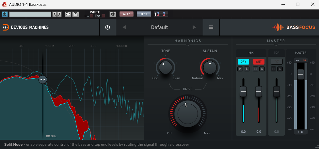Click the sustain Max label
The image size is (319, 149).
(x=220, y=78)
